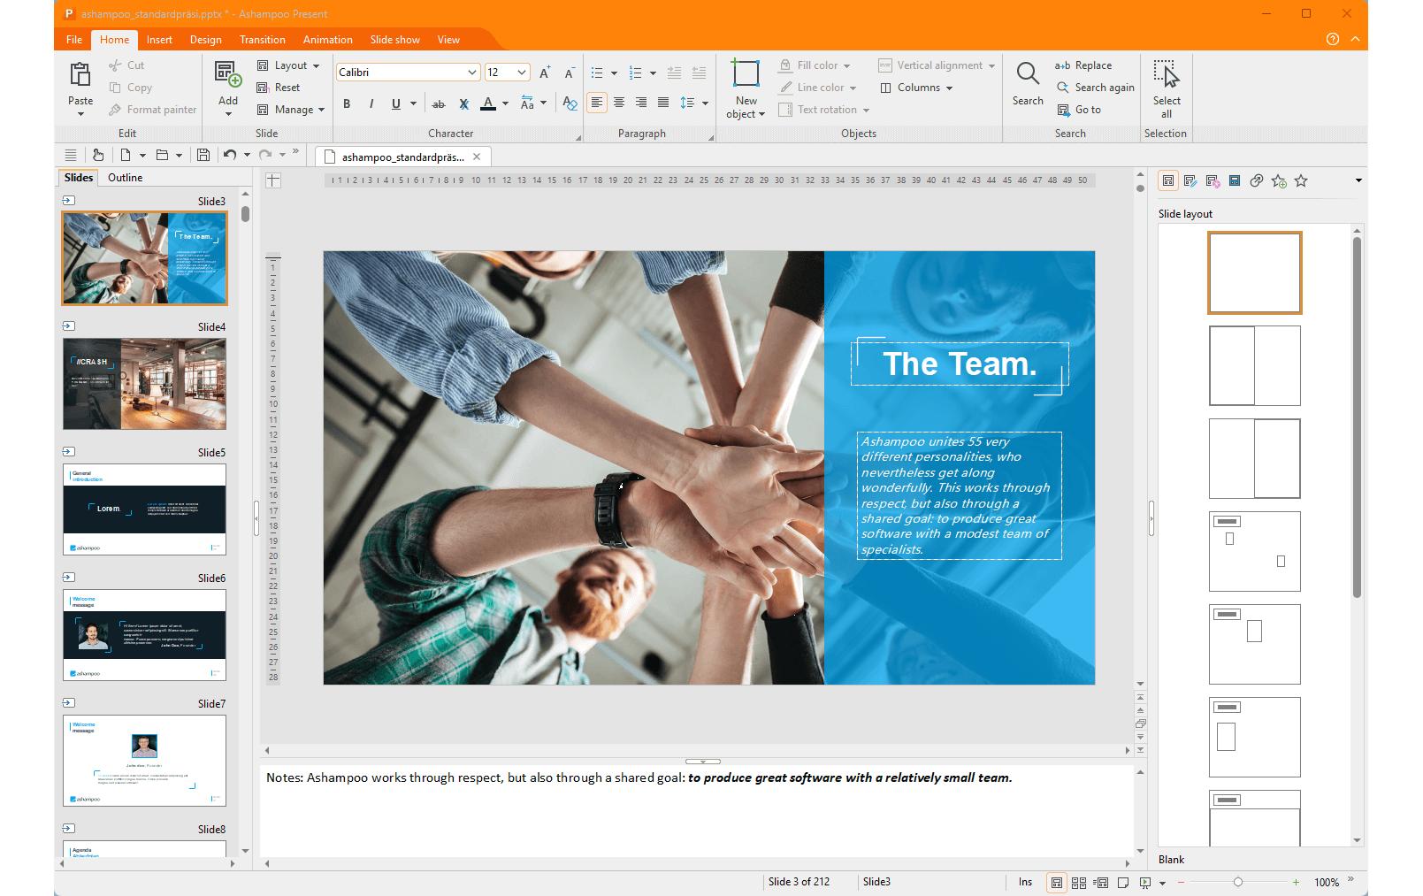Click the Paste clipboard icon
Viewport: 1423px width, 896px height.
(x=80, y=75)
